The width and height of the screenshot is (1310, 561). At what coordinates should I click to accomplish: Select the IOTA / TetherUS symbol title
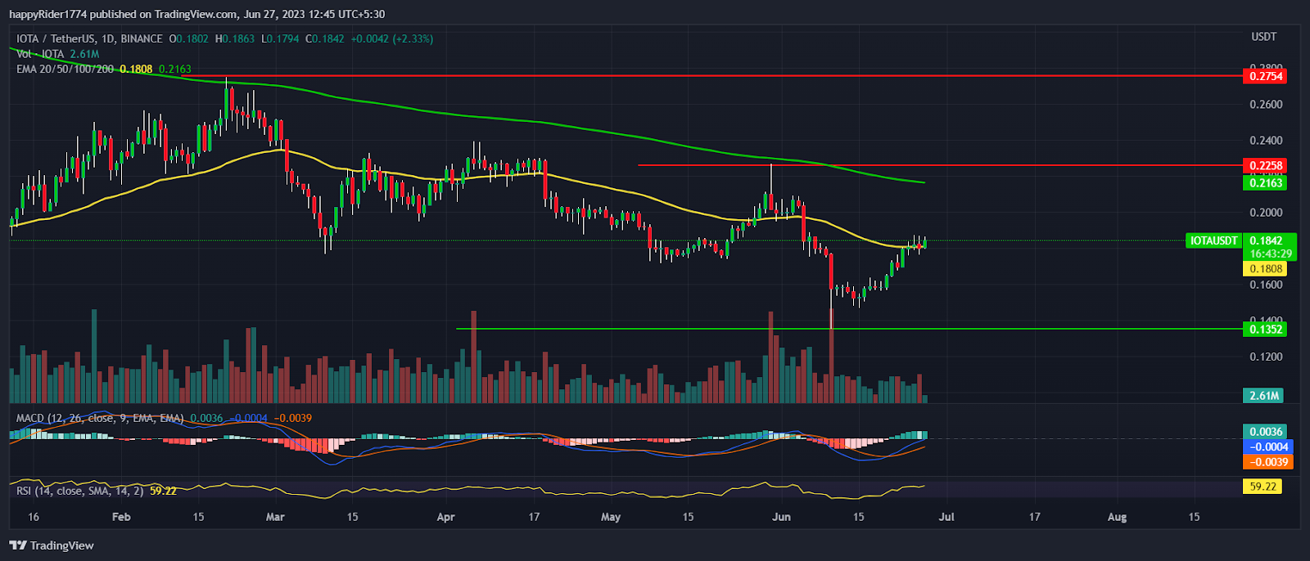(x=90, y=38)
